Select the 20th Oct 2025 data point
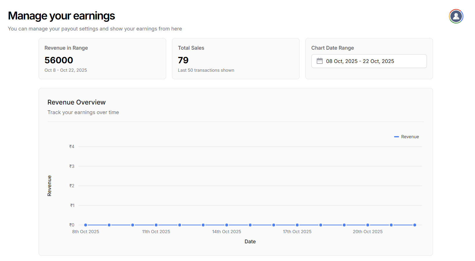The width and height of the screenshot is (475, 261). pyautogui.click(x=368, y=225)
